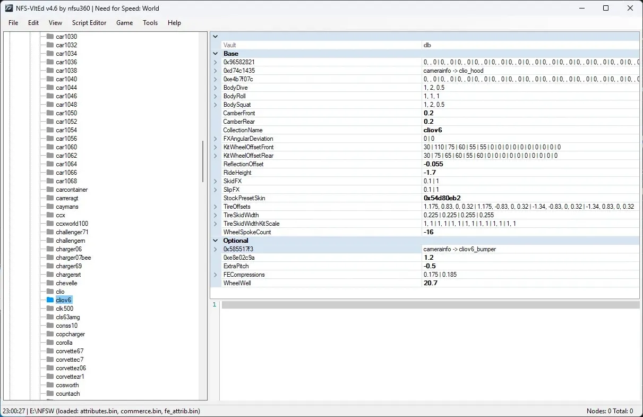Click the caymans folder icon
The height and width of the screenshot is (417, 643).
click(50, 207)
